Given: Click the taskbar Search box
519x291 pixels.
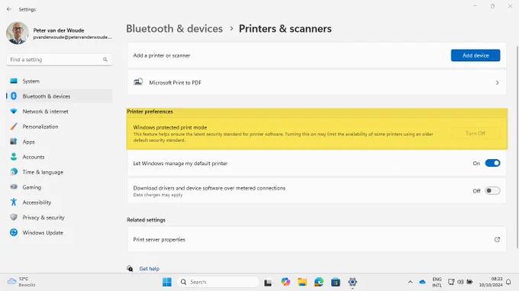Looking at the screenshot, I should coord(218,282).
